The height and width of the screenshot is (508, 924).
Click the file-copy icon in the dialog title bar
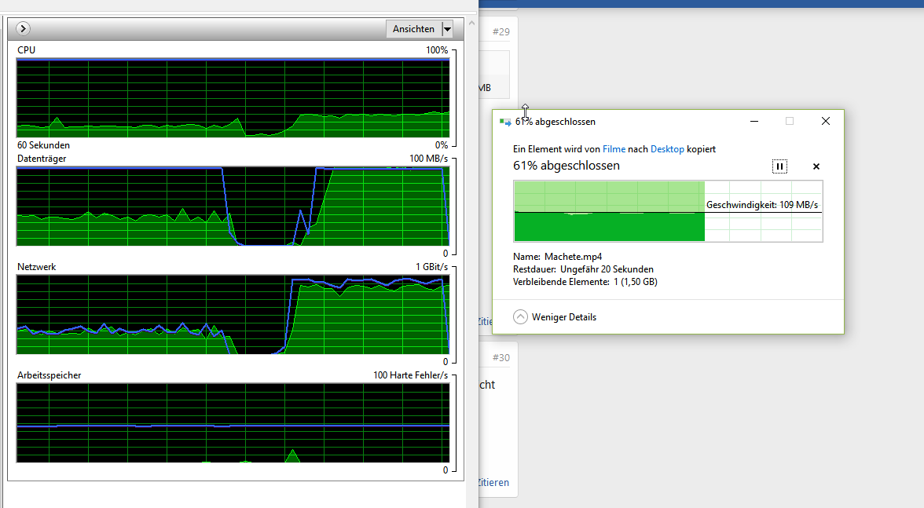(504, 122)
